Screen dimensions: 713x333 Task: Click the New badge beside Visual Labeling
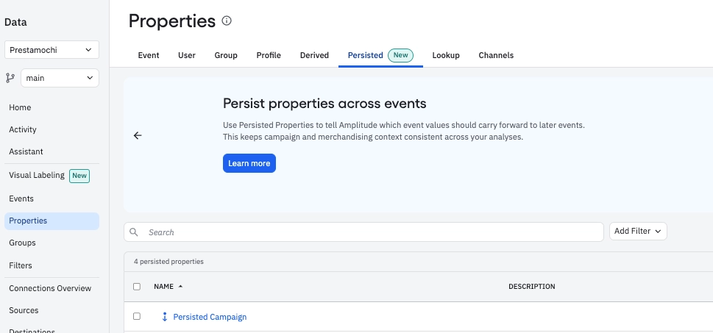coord(79,176)
